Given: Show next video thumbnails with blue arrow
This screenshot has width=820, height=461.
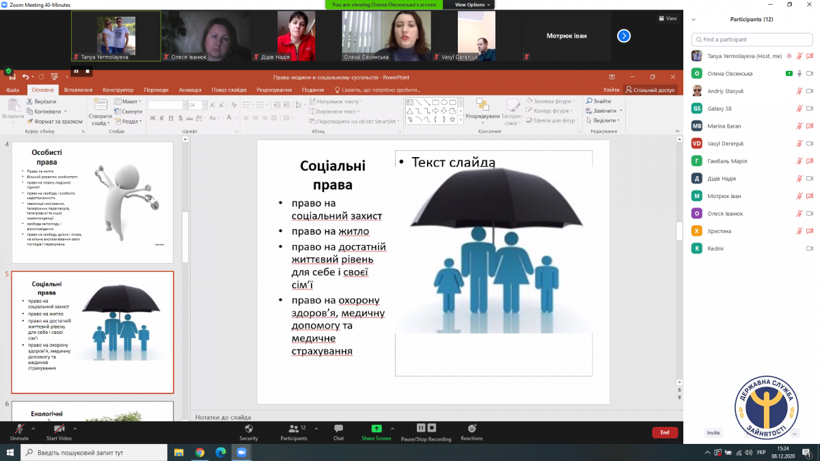Looking at the screenshot, I should (x=623, y=36).
